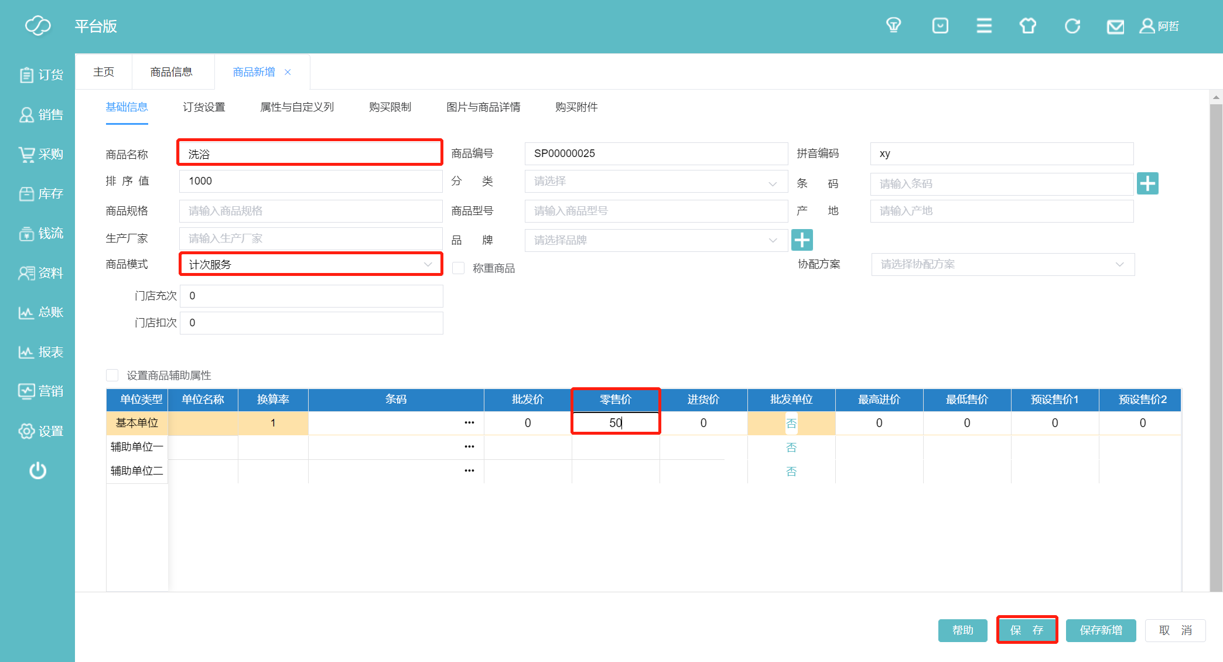Click the T-shirt theme icon
The image size is (1223, 662).
1027,26
